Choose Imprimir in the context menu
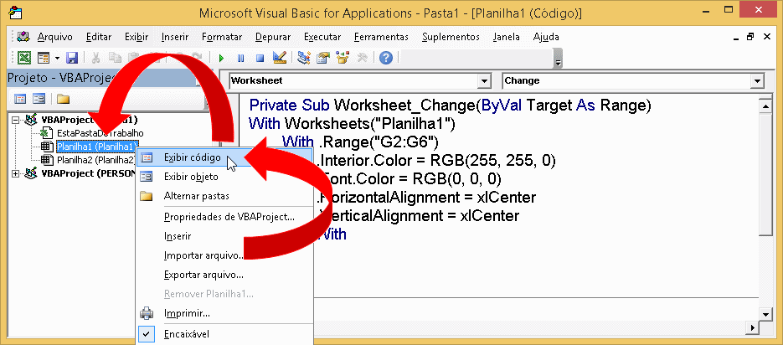 (224, 314)
